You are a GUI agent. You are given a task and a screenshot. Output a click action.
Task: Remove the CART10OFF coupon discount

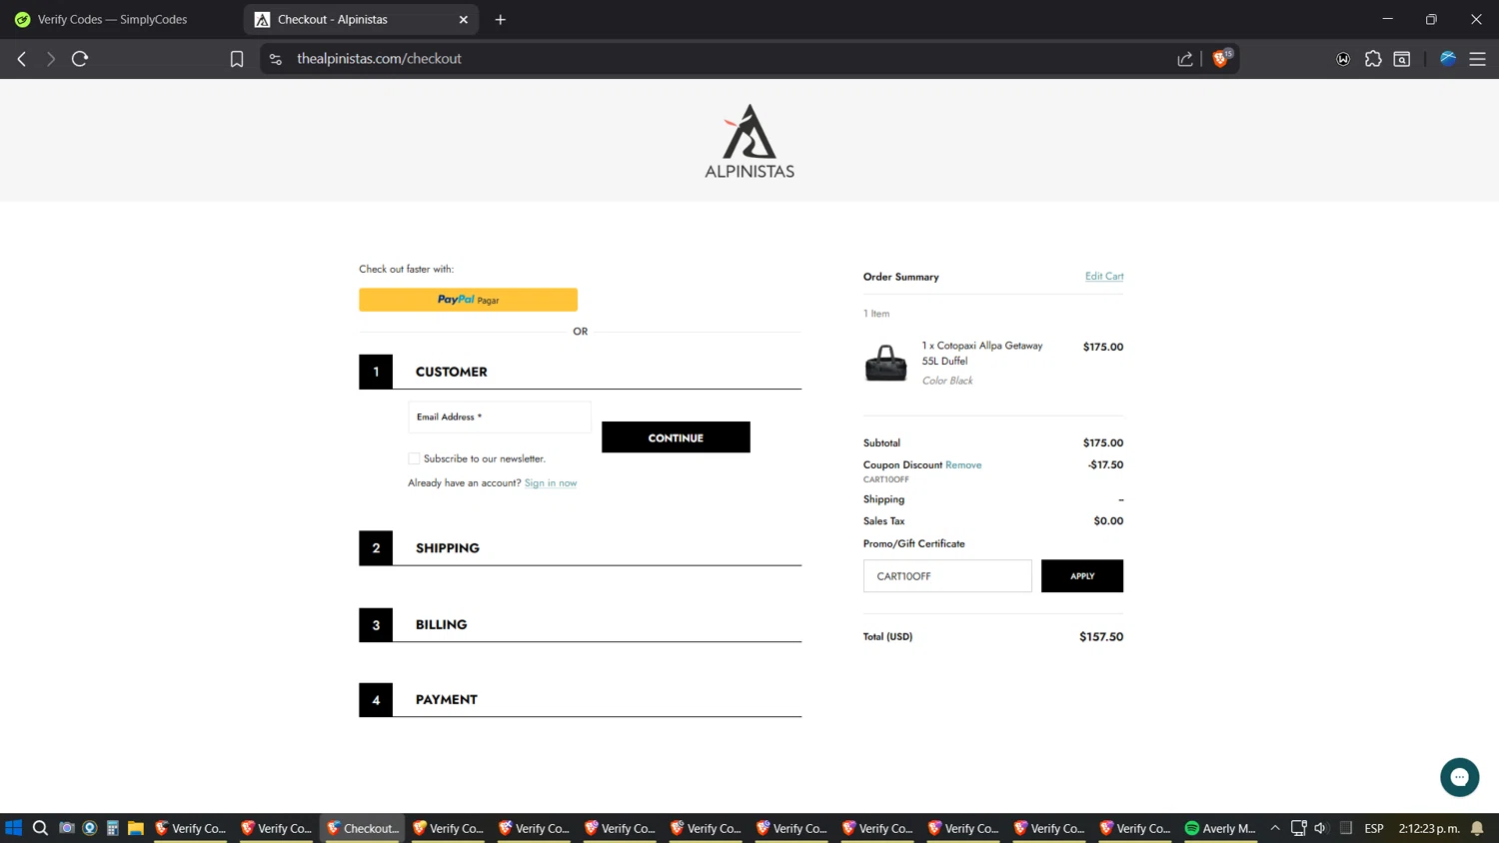[x=963, y=465]
